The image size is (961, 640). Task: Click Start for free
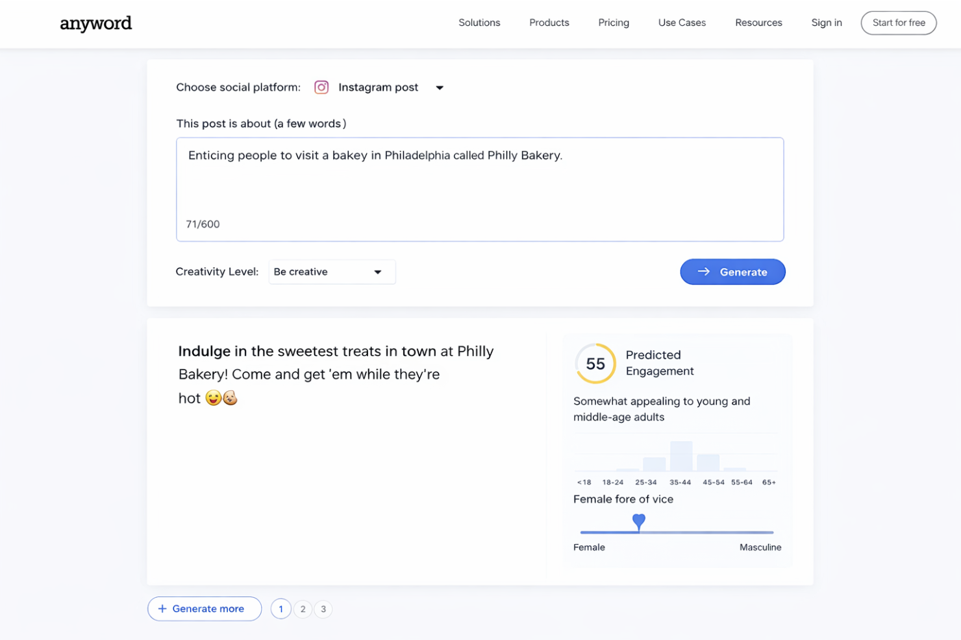pos(899,23)
